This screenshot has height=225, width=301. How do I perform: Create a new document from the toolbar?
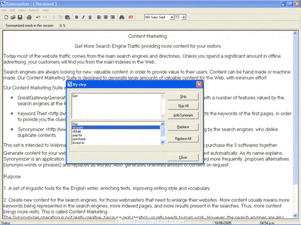(6, 17)
